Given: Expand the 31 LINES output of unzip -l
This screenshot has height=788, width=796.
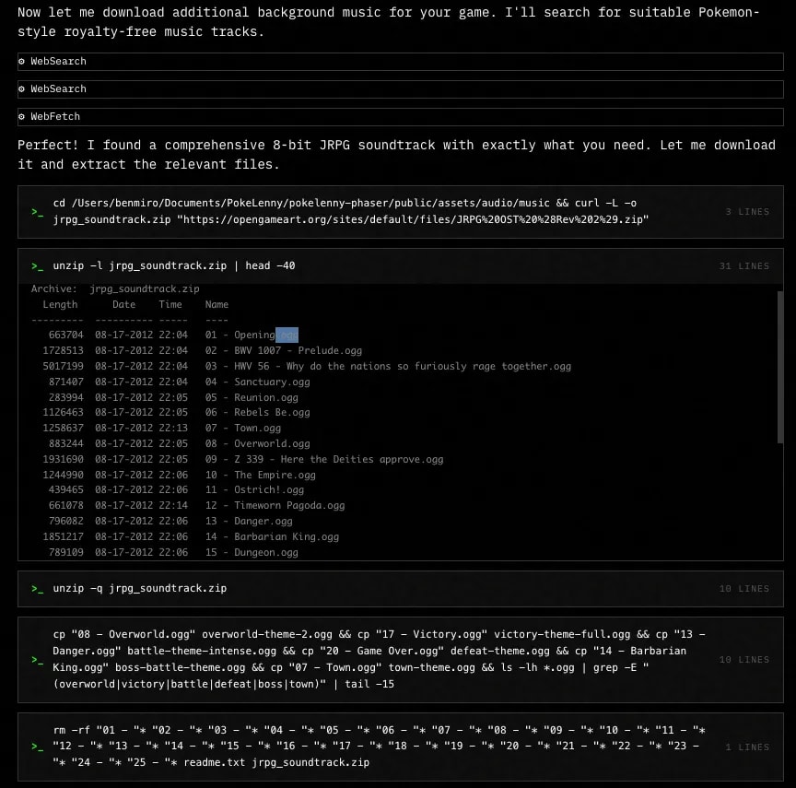Looking at the screenshot, I should [744, 265].
